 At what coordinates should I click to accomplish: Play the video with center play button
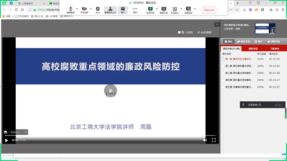pyautogui.click(x=110, y=91)
